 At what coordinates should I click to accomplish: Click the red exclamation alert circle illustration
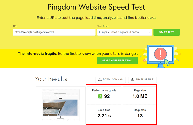point(160,54)
